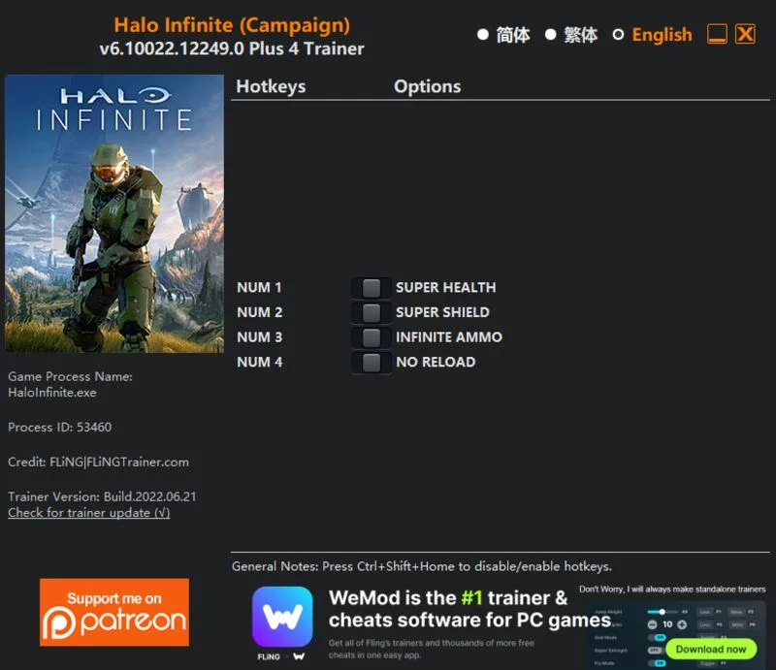Click the General Notes hotkeys hint text
The image size is (776, 670).
tap(422, 566)
